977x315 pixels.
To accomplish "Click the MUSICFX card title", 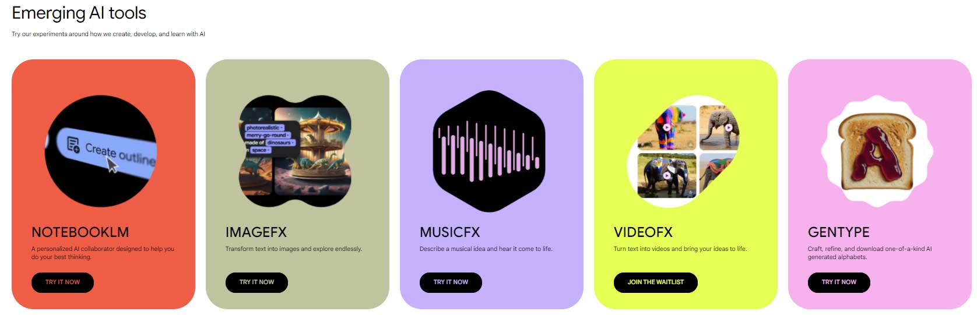I will click(x=450, y=232).
